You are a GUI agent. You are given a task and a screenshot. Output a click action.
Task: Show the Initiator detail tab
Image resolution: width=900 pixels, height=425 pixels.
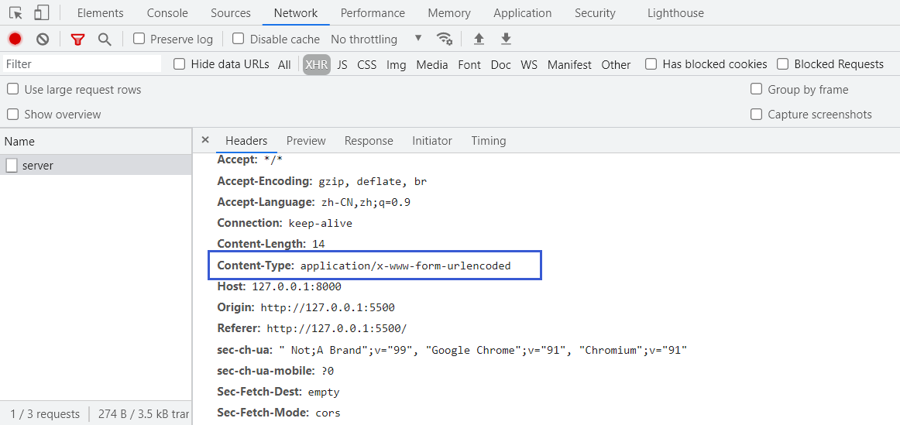(x=432, y=141)
